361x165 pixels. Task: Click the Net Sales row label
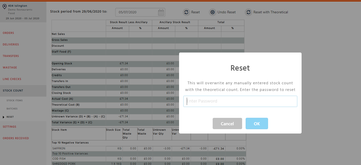58,34
